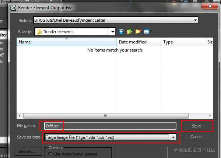Sort by Name column header
The width and height of the screenshot is (221, 158).
tap(67, 42)
